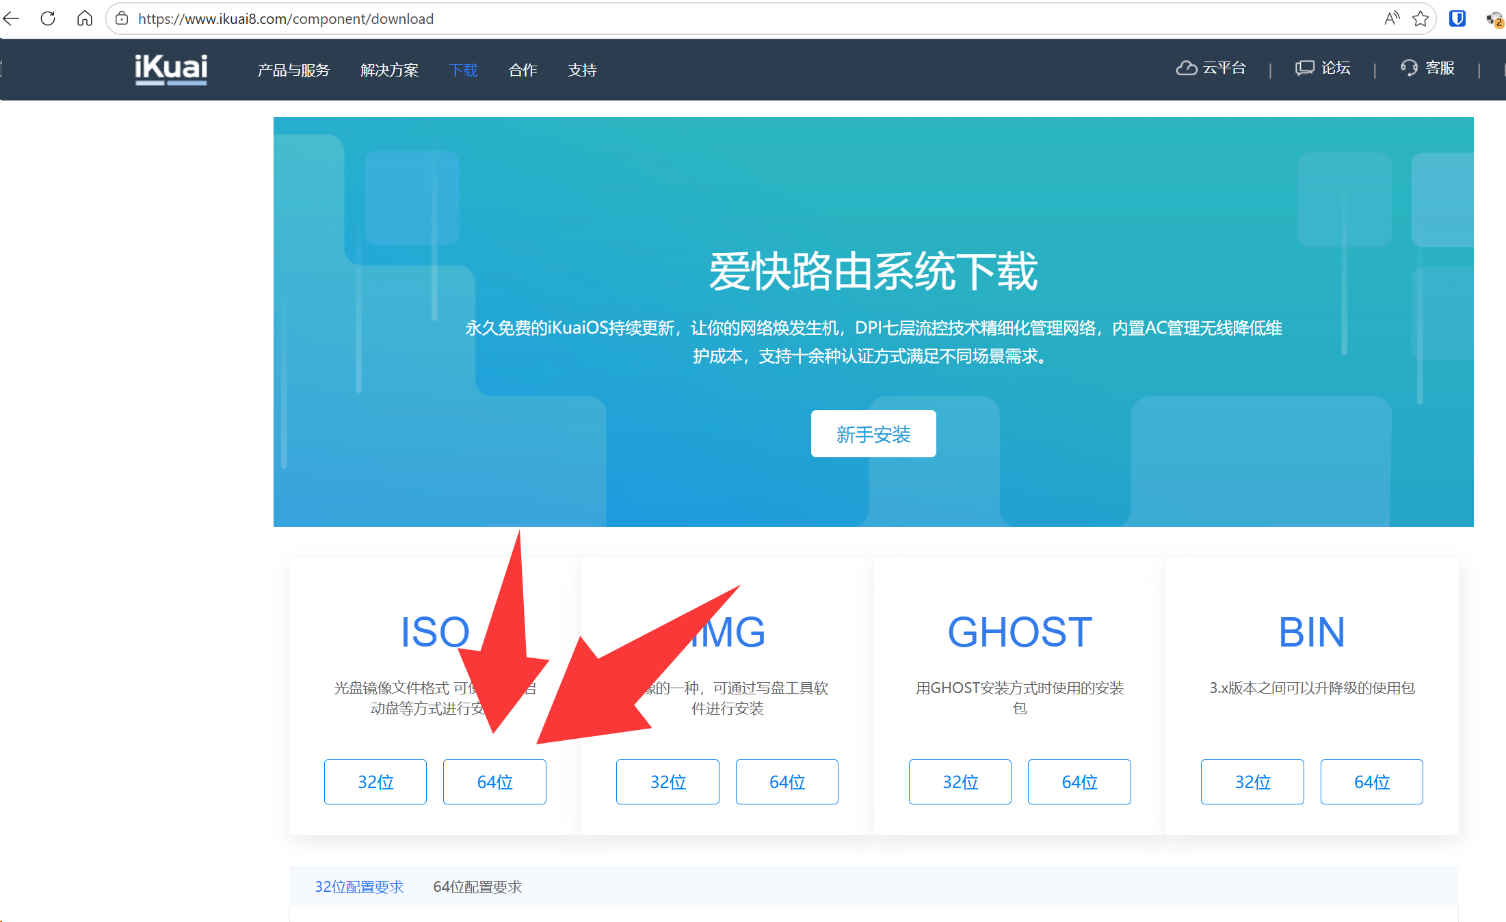Open 产品与服务 menu

(293, 70)
